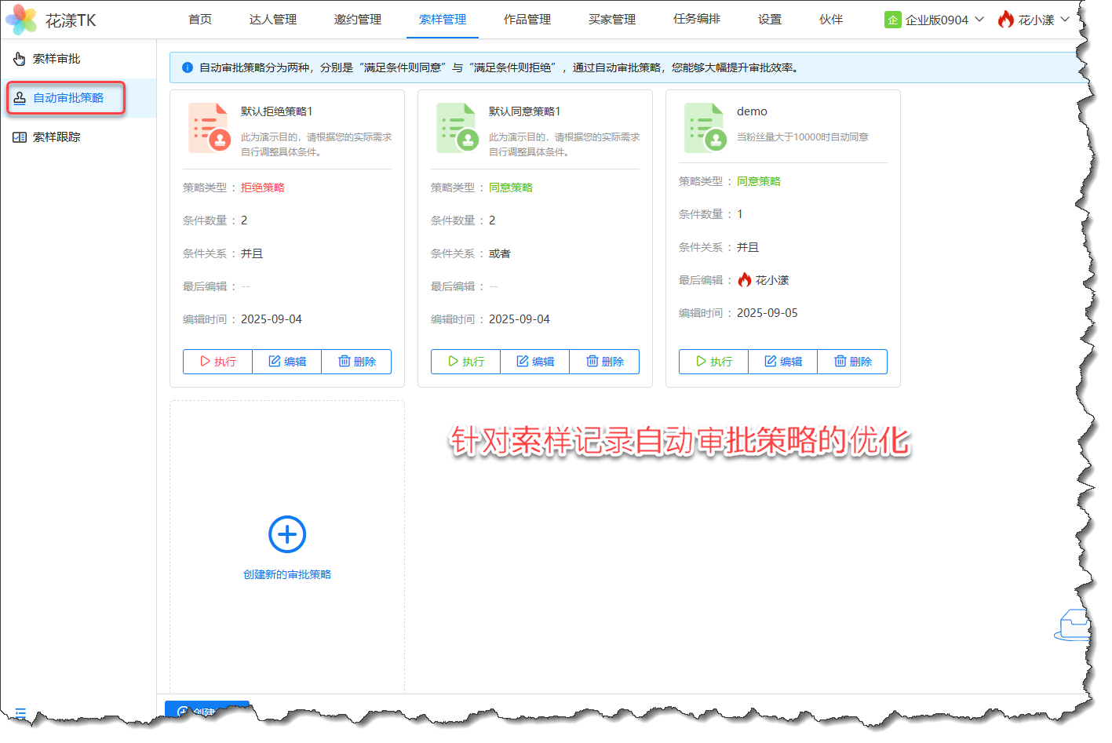Select 自动审批策略 in the sidebar
Viewport: 1112px width, 743px height.
click(68, 98)
